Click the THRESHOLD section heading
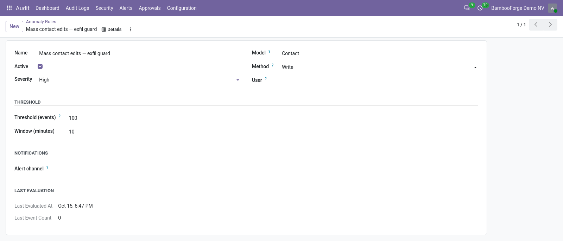The width and height of the screenshot is (563, 241). tap(27, 102)
